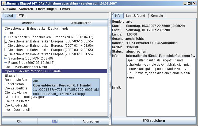Screen dimensions: 198x126
Task: Click the Dateien value 1 + 34 erwartet
Action: click(x=152, y=43)
